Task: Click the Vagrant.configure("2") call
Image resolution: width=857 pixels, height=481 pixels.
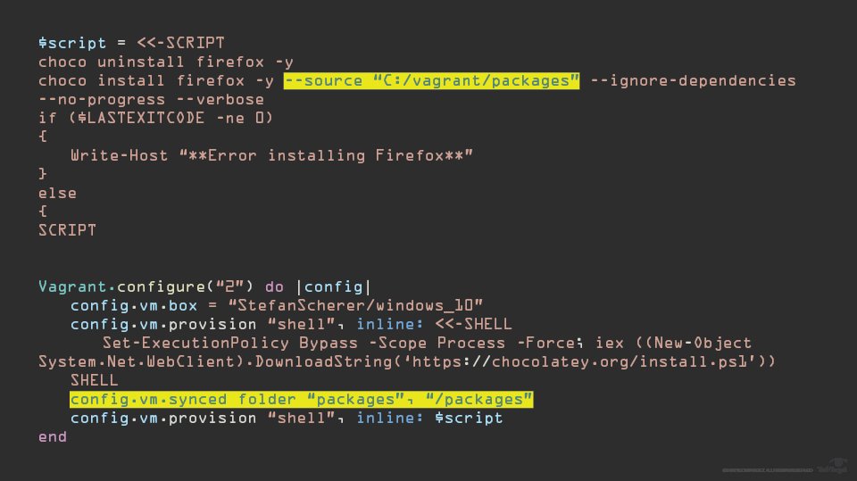Action: pos(146,287)
